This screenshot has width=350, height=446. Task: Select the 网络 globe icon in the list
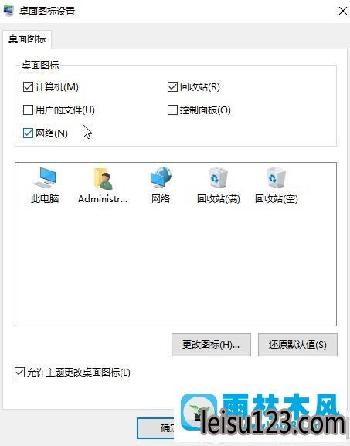(x=161, y=185)
